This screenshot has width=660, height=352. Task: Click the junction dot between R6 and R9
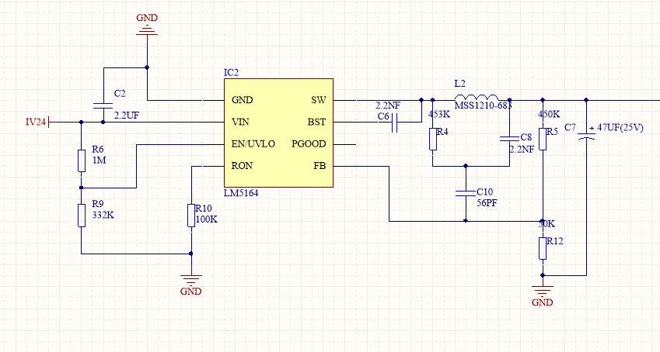(82, 188)
